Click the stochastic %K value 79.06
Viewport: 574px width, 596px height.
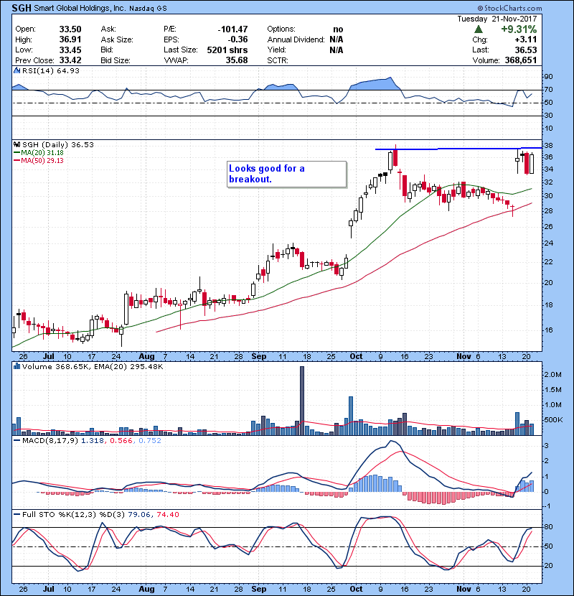point(139,514)
